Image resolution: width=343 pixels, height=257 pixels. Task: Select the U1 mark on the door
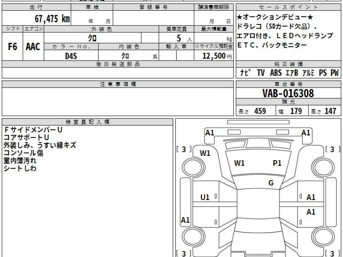pos(205,197)
